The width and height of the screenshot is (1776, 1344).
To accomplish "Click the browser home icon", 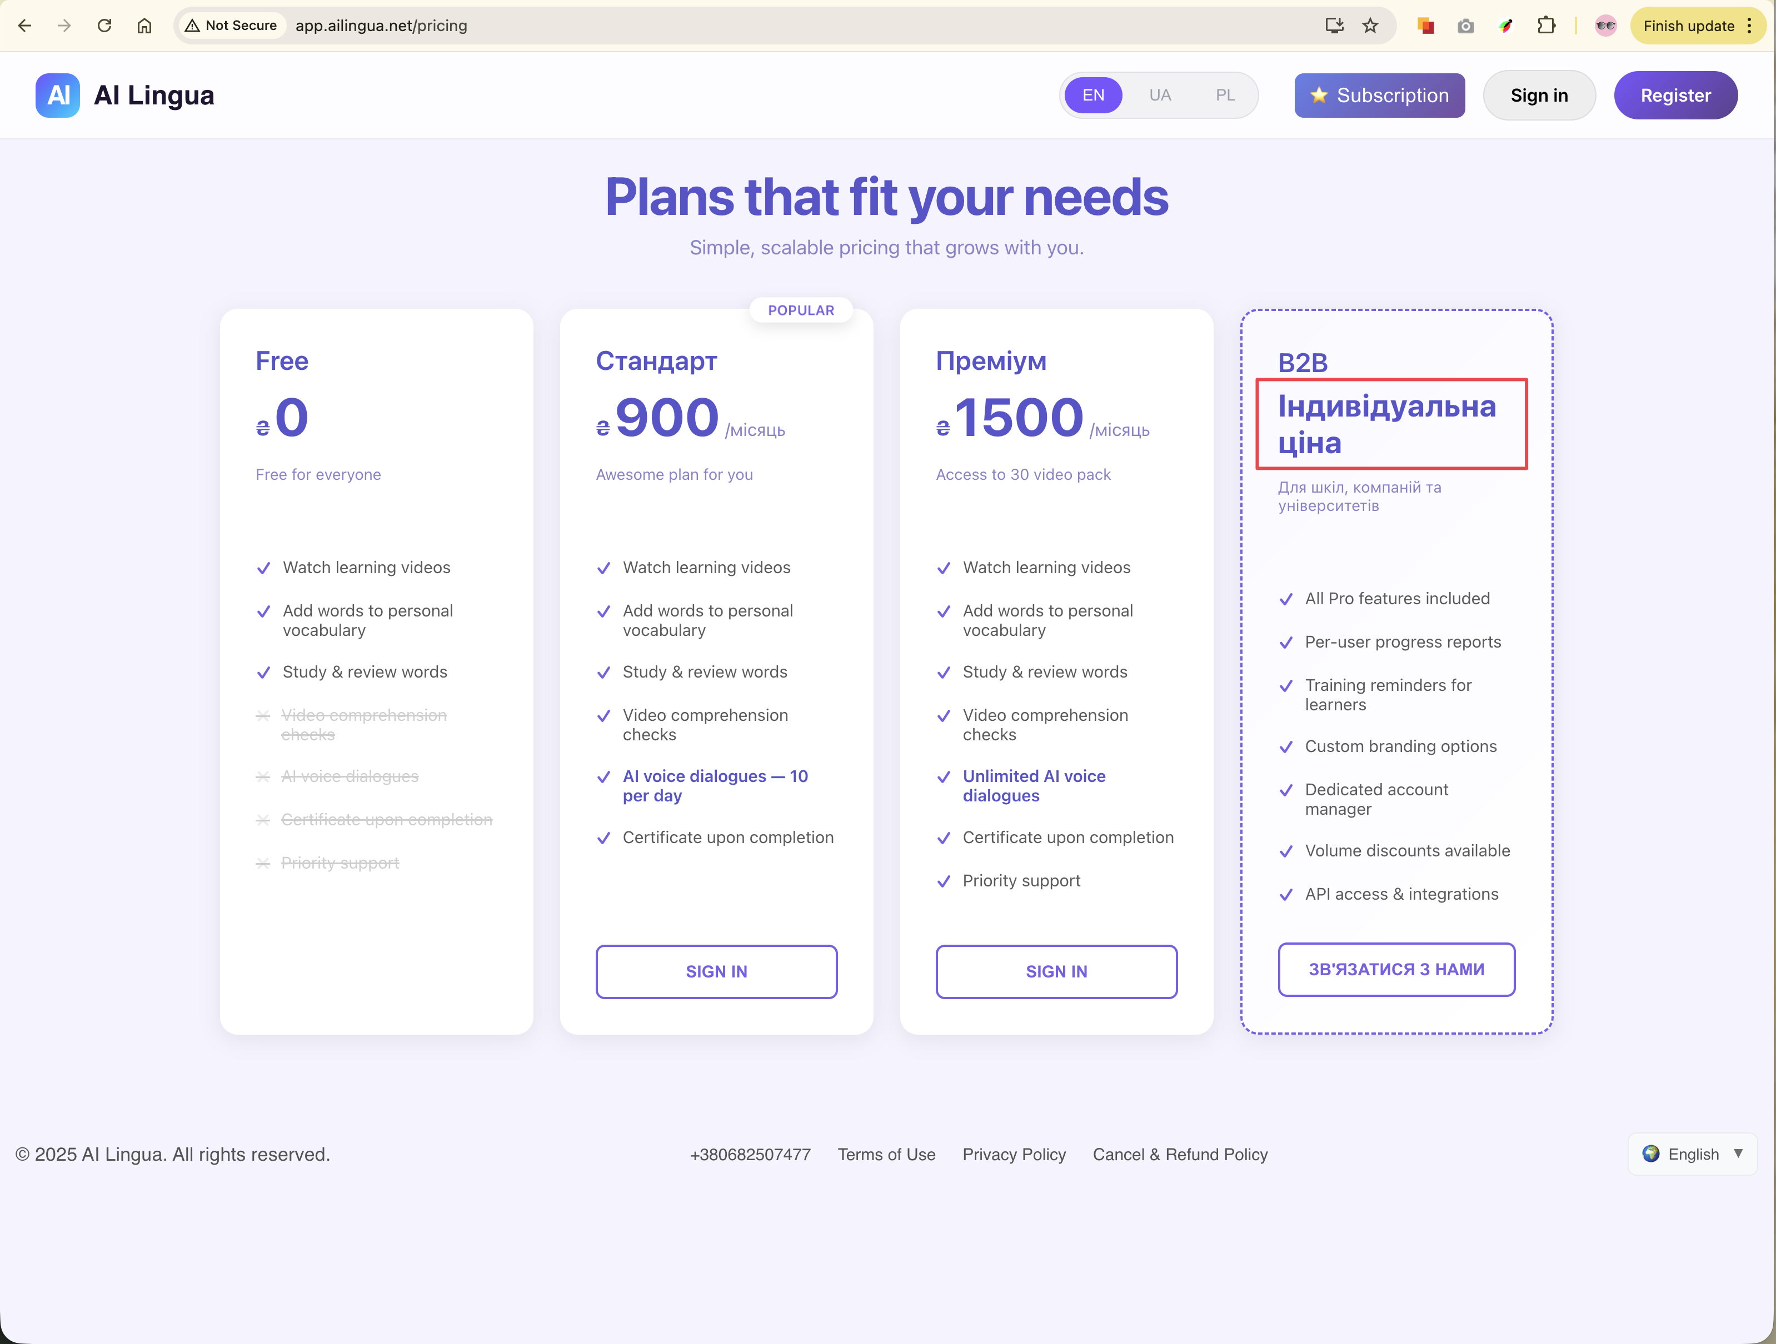I will pyautogui.click(x=144, y=26).
